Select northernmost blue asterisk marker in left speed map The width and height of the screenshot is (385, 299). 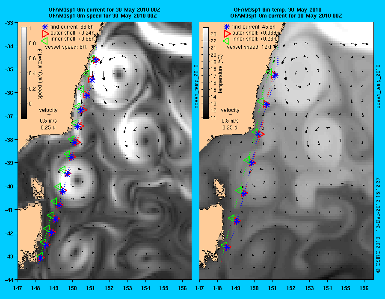[x=96, y=60]
